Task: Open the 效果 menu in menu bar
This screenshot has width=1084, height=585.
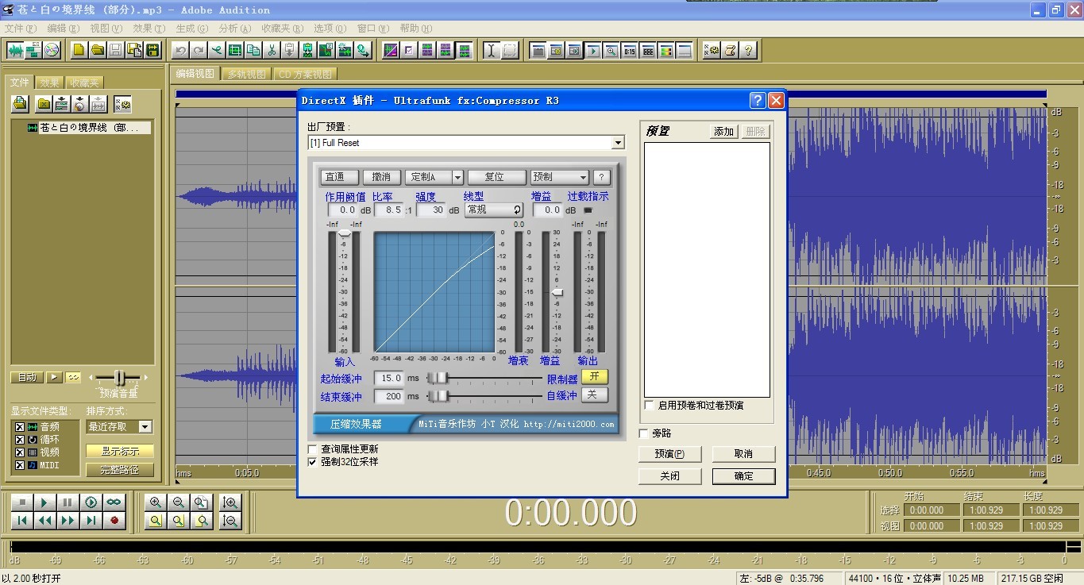Action: (149, 29)
